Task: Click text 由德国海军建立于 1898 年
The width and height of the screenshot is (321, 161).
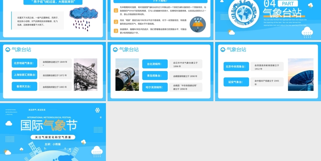Action: (x=185, y=76)
